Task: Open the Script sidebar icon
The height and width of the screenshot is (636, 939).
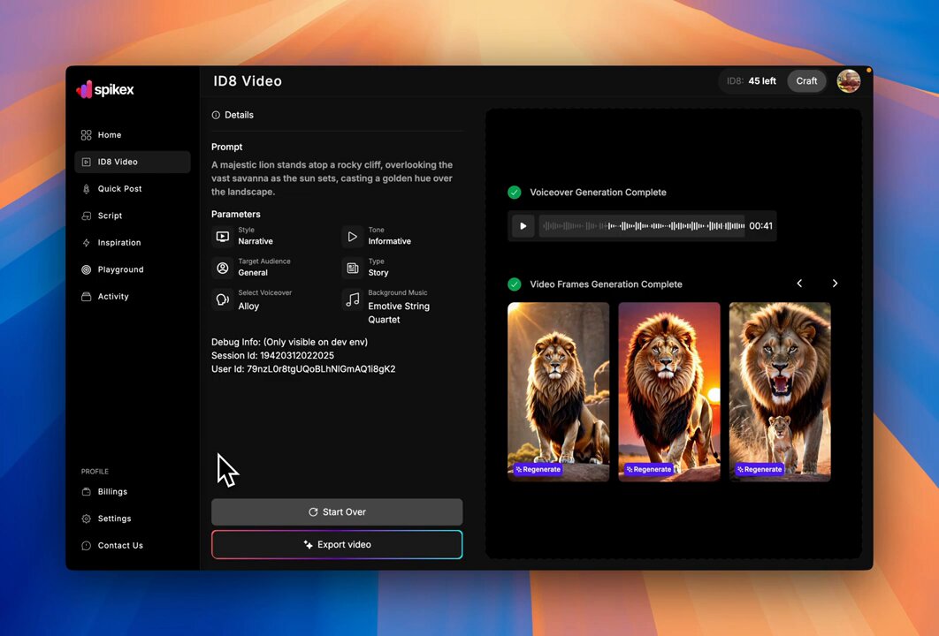Action: [87, 216]
